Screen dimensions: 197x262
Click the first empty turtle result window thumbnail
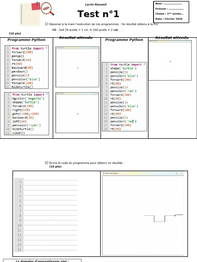[x=77, y=67]
